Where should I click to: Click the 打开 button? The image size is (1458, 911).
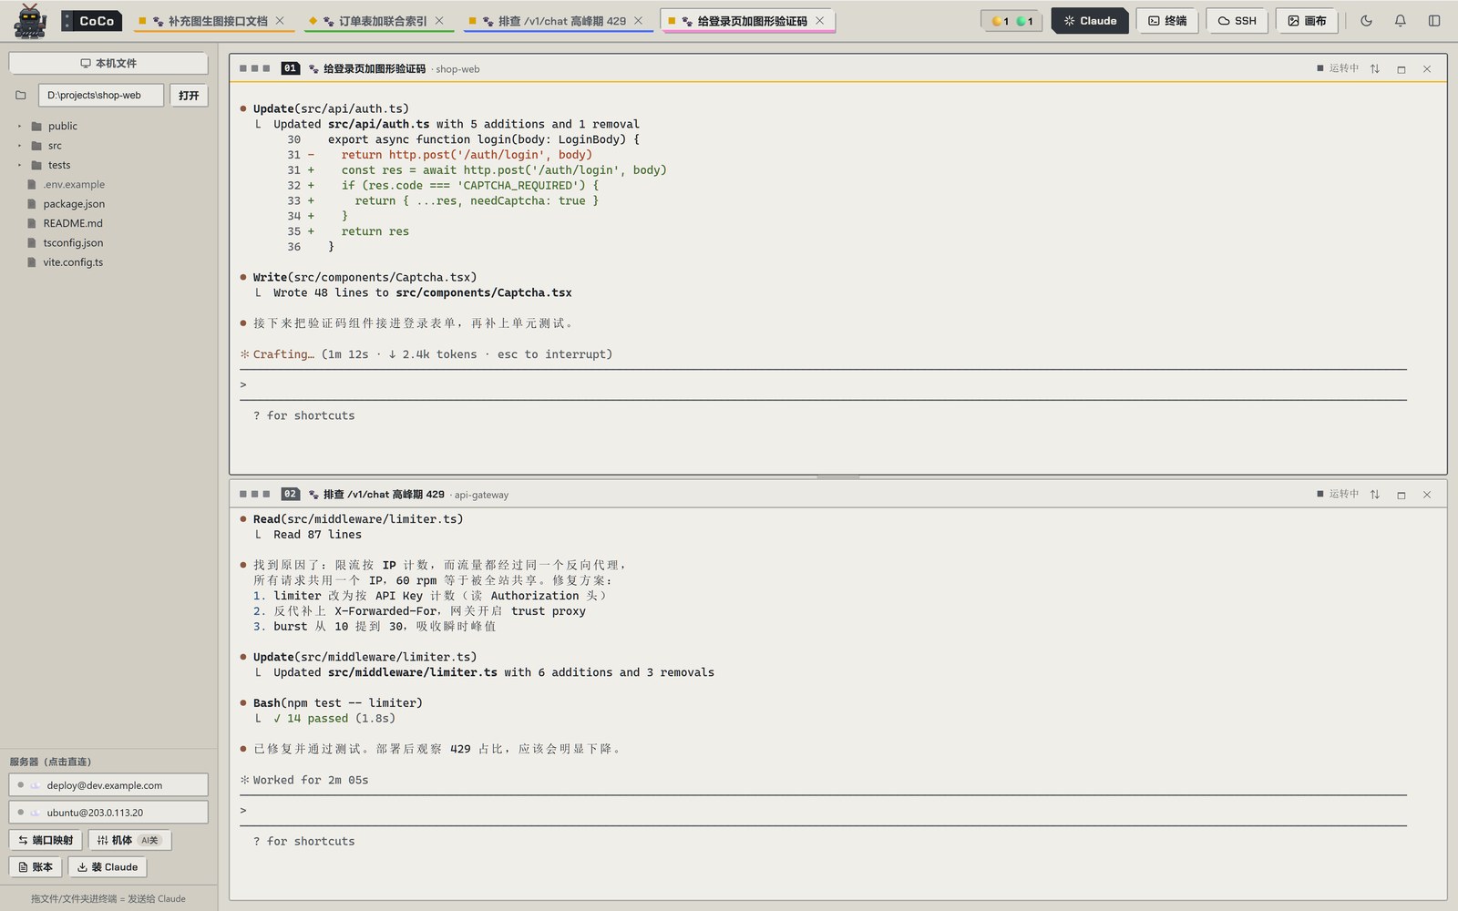189,95
